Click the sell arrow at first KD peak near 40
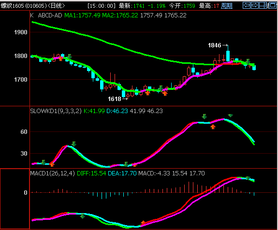278x230 pixels. [74, 144]
